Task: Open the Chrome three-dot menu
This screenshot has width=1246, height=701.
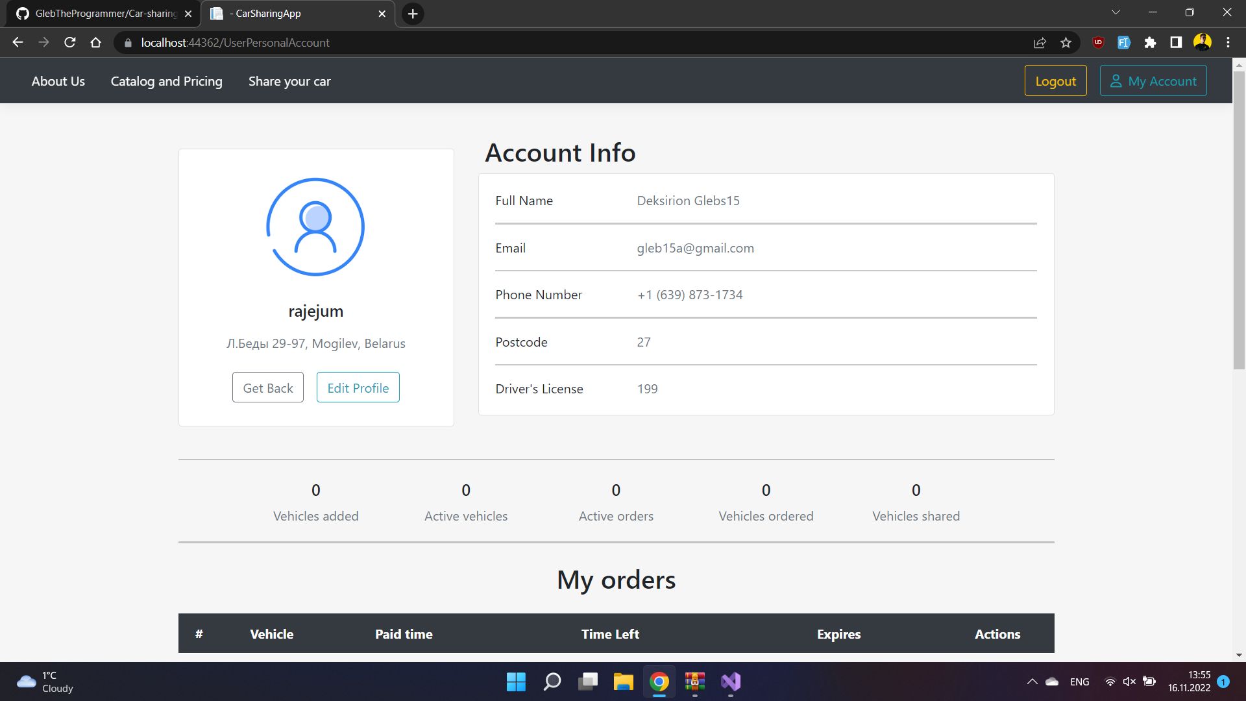Action: [x=1228, y=43]
